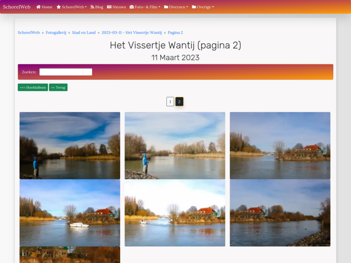Screen dimensions: 351x263
Task: Expand the Foto- & Film dropdown caret
Action: [x=159, y=7]
